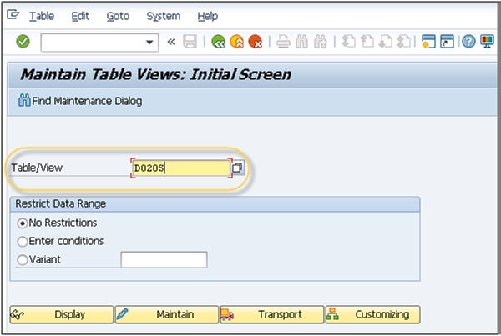Click the Display button

(60, 314)
